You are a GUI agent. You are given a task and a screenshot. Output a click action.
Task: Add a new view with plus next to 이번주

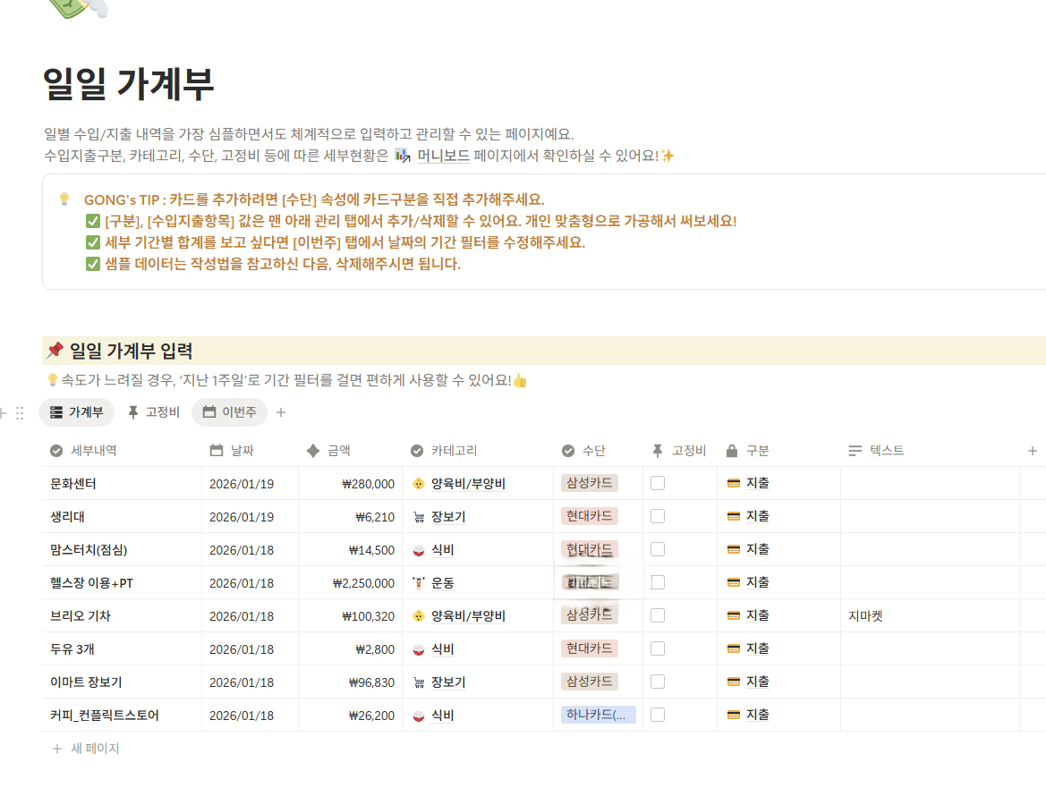[x=281, y=412]
